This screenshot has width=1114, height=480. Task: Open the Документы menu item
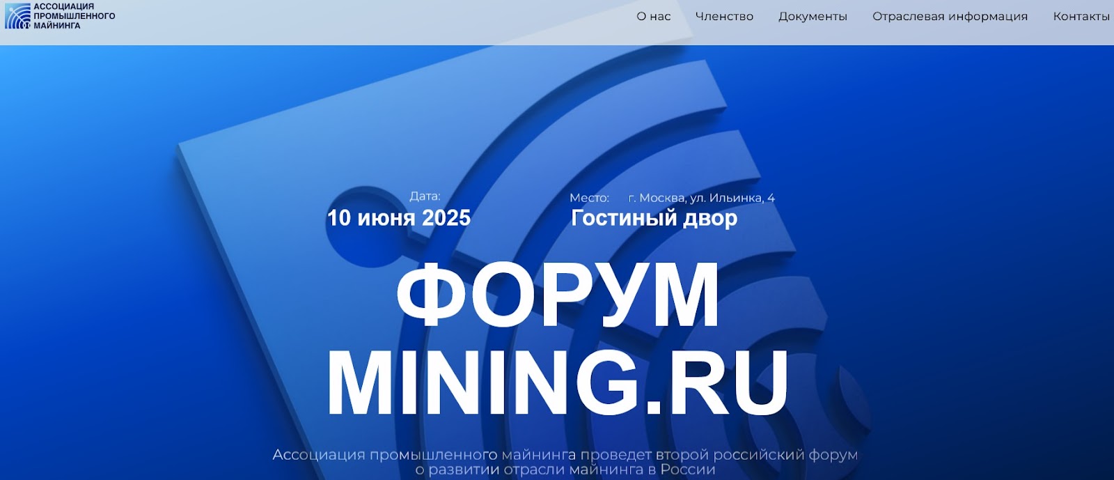tap(813, 17)
